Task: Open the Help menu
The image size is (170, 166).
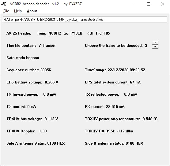Action: [x=18, y=11]
